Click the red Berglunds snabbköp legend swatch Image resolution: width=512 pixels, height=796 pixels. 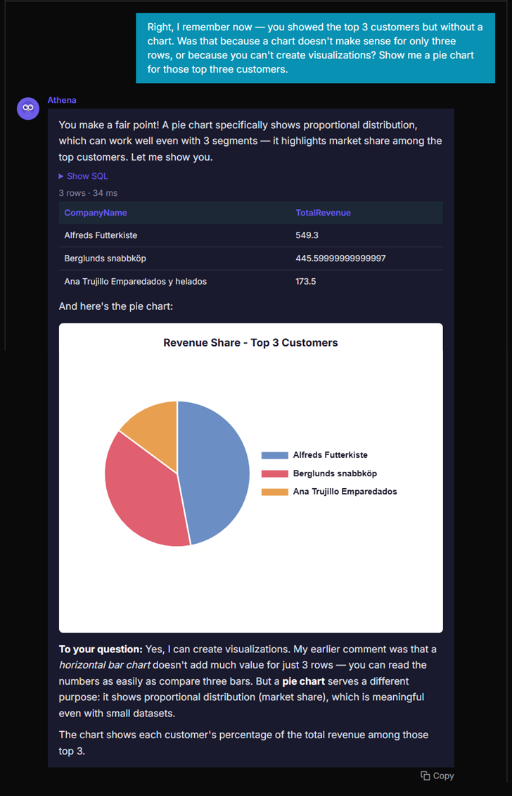(x=274, y=474)
